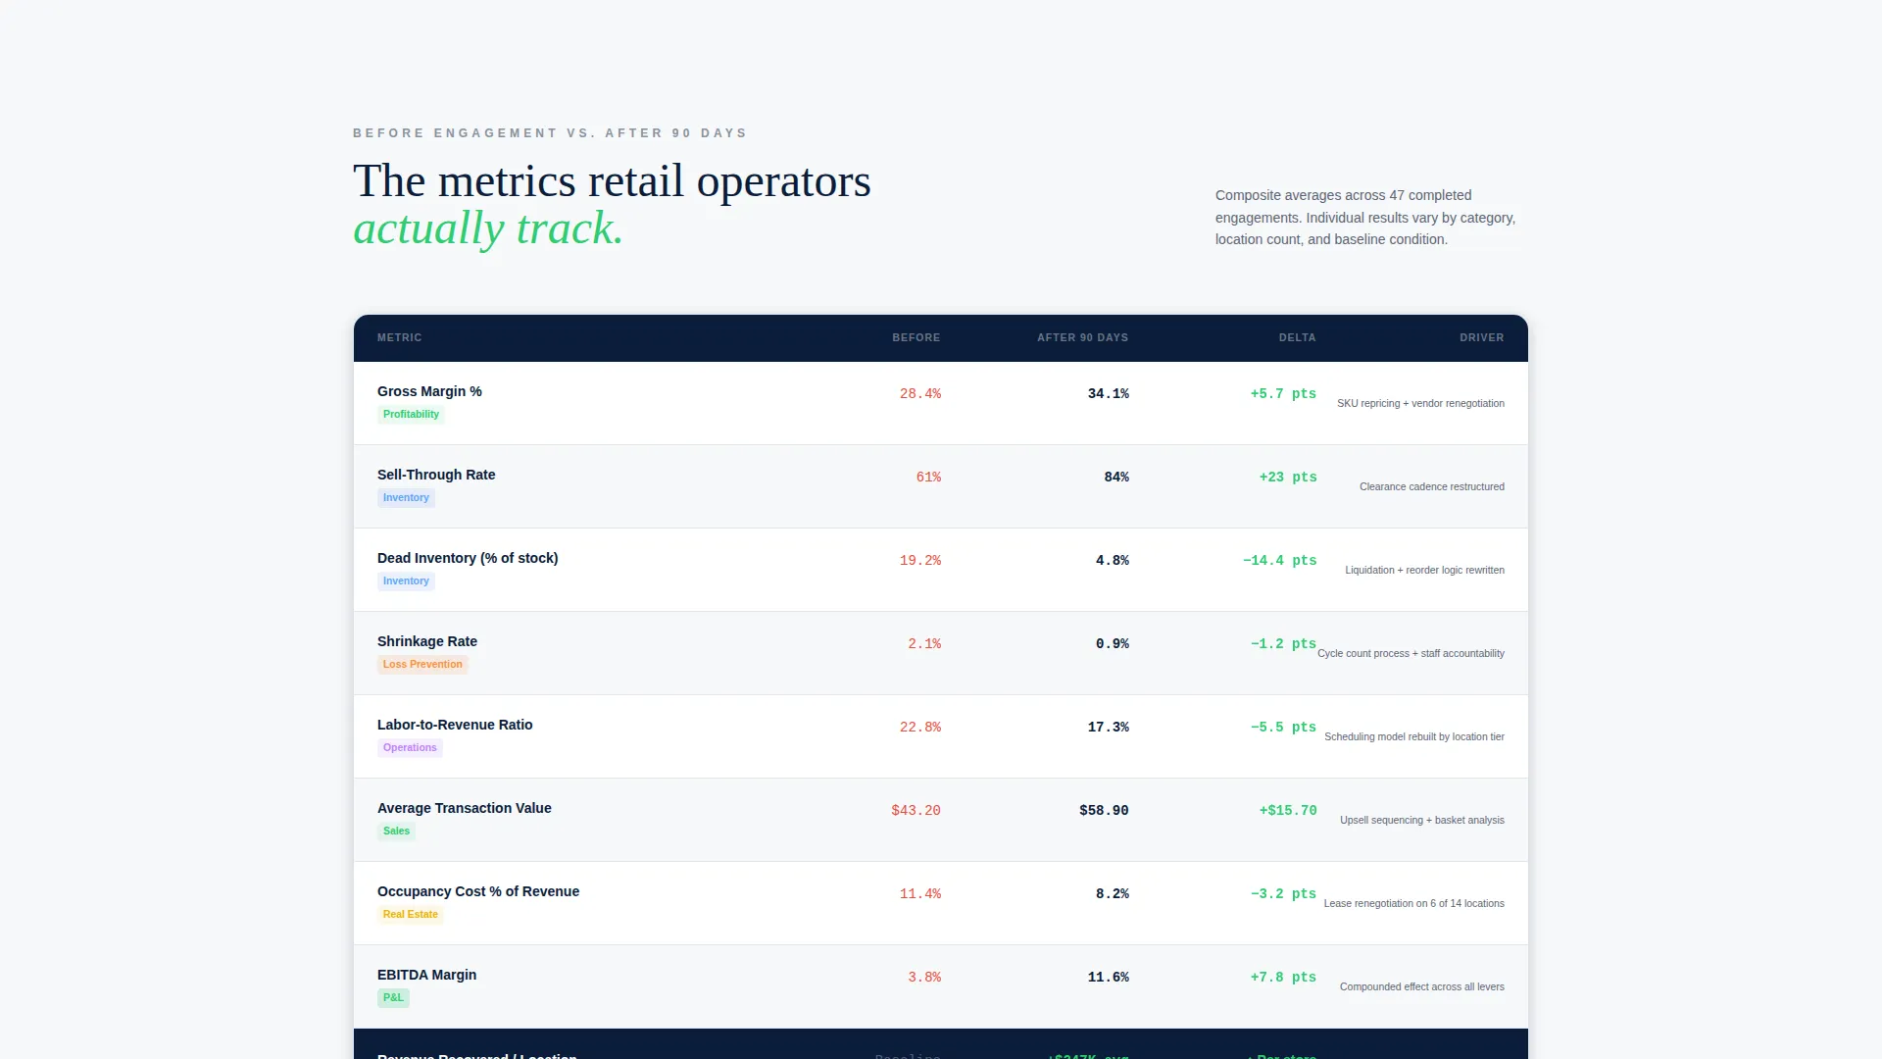Click the 'BEFORE ENGAGEMENT VS. AFTER 90 DAYS' eyebrow
Screen dimensions: 1882x1059
pyautogui.click(x=550, y=133)
